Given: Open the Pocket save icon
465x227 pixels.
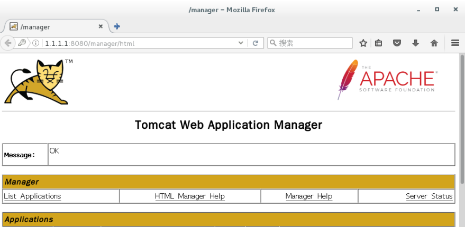Looking at the screenshot, I should (397, 43).
